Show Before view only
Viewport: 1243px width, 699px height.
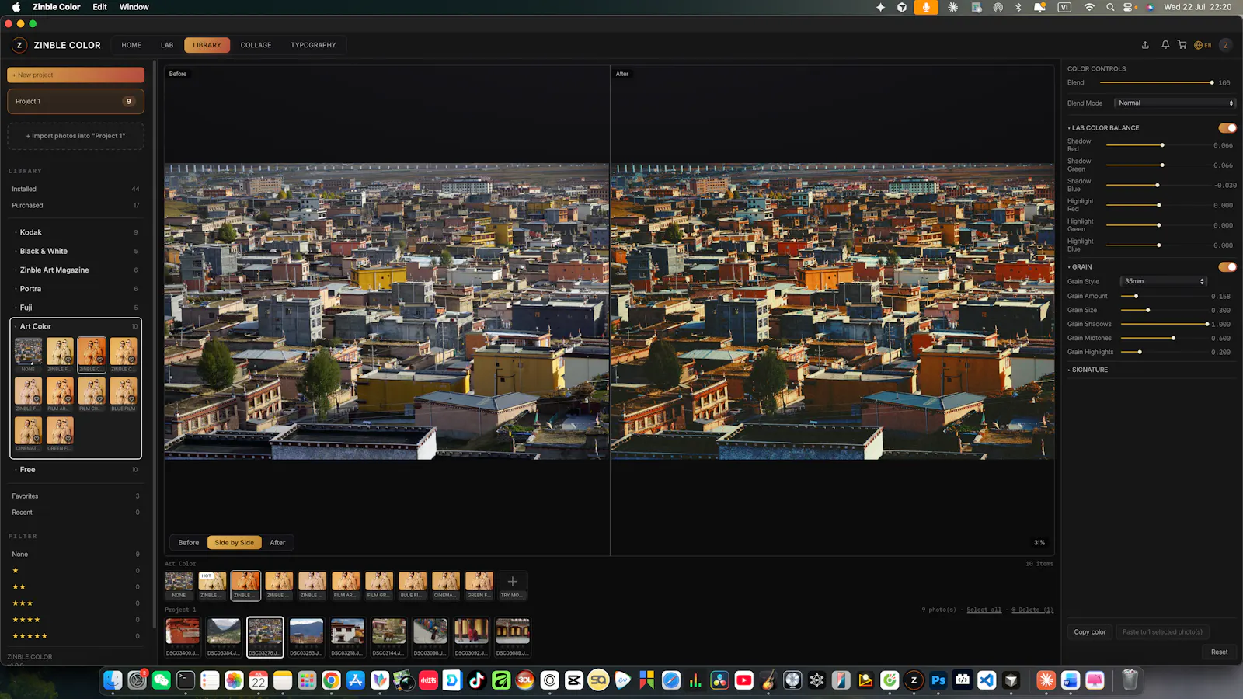point(189,543)
